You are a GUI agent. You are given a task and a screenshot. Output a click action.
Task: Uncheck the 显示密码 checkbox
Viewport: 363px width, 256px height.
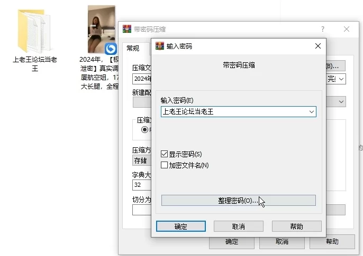pos(165,154)
